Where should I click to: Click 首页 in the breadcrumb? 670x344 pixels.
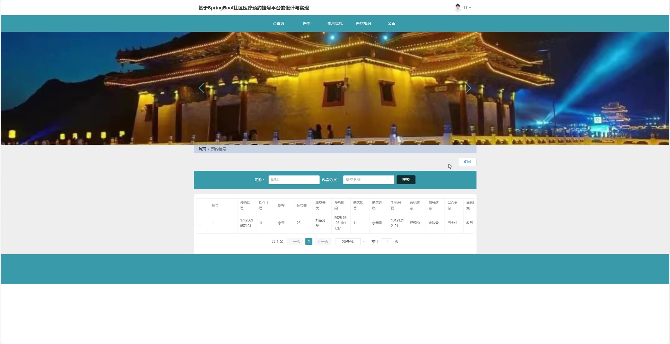202,149
